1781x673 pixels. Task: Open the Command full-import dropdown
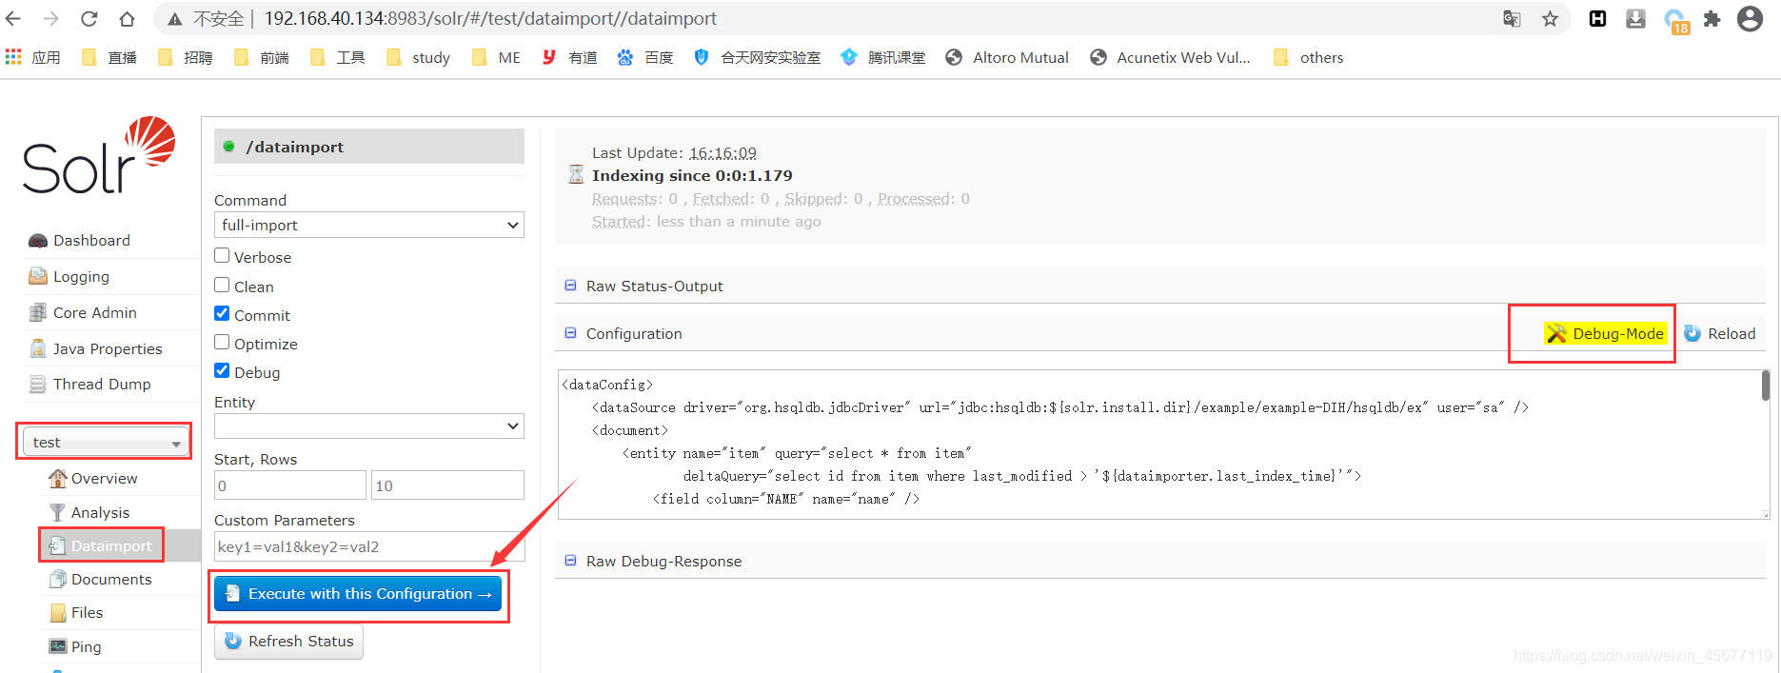pyautogui.click(x=369, y=225)
